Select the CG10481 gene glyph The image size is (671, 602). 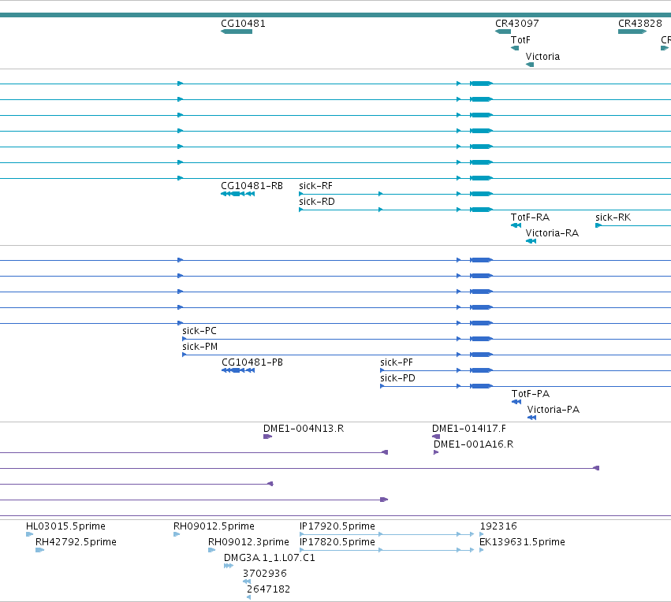pos(237,32)
